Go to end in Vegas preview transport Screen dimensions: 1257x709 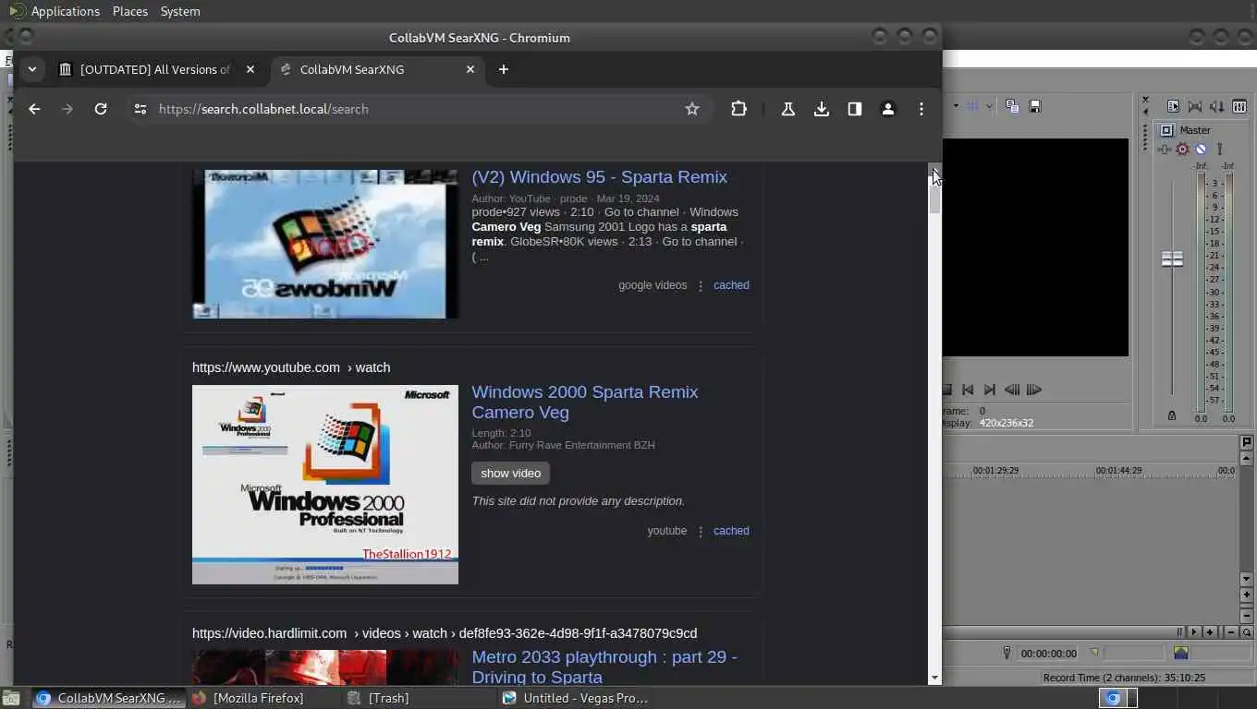990,390
